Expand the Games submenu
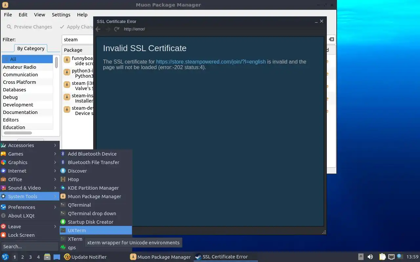420x262 pixels. tap(30, 154)
